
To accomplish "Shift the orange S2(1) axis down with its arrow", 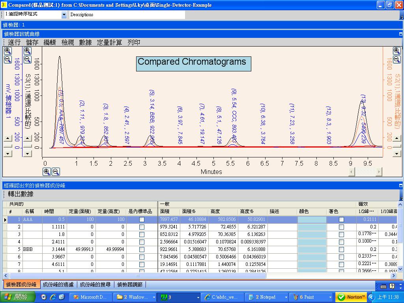I will click(397, 154).
